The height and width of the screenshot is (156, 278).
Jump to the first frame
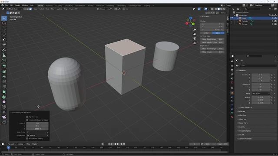109,144
